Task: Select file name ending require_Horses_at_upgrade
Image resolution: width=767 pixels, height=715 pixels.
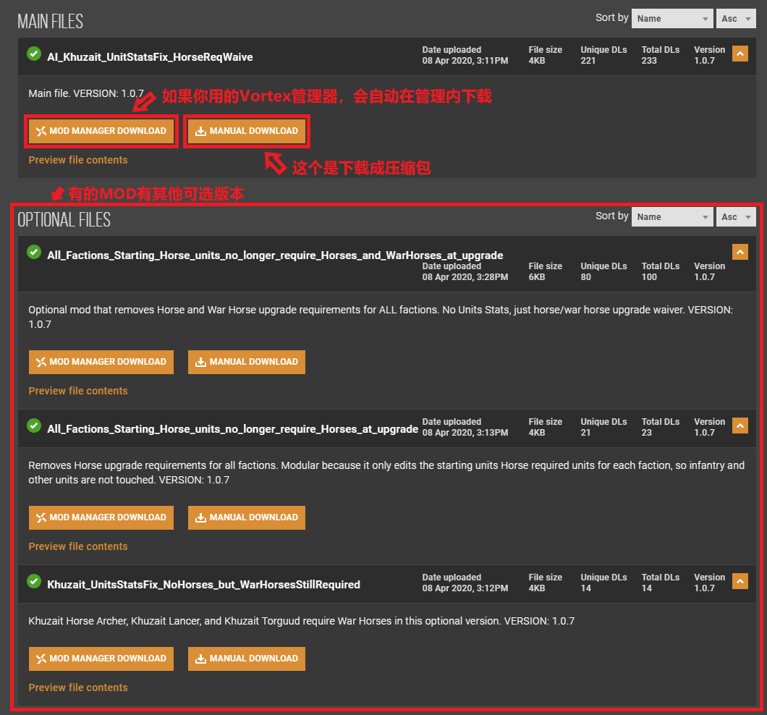Action: [x=232, y=429]
